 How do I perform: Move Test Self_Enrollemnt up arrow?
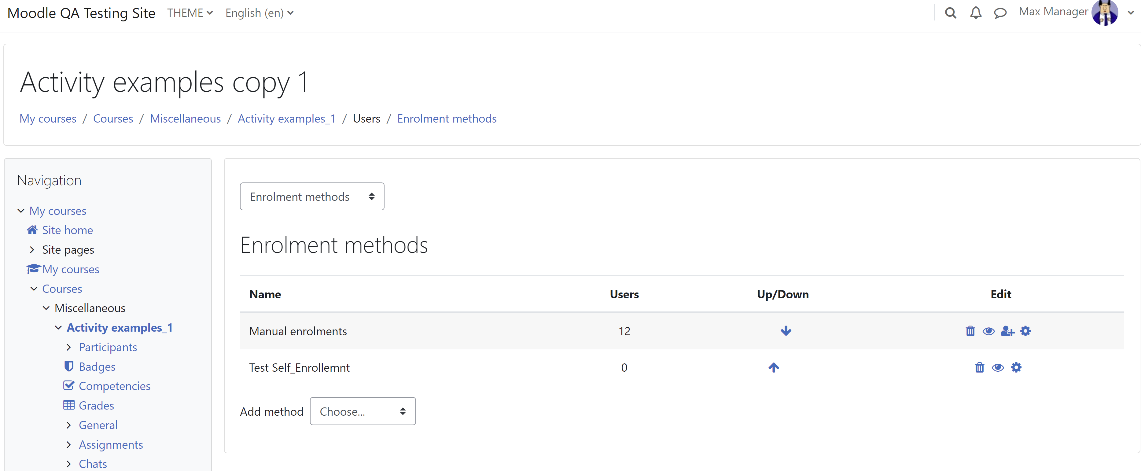tap(774, 367)
